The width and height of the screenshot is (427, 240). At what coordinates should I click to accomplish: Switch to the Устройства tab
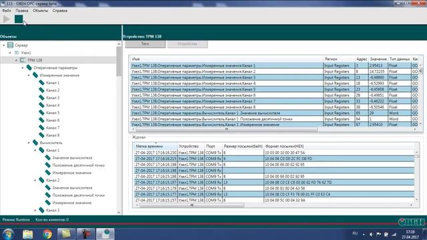pos(187,44)
